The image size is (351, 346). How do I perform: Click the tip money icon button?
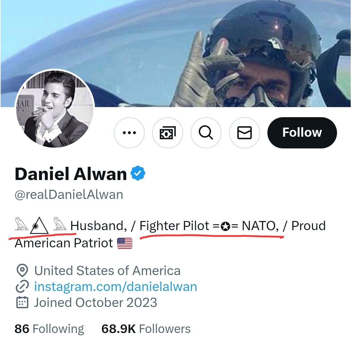click(x=168, y=133)
